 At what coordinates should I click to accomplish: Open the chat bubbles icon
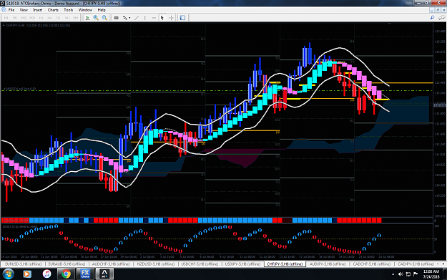coord(441,18)
